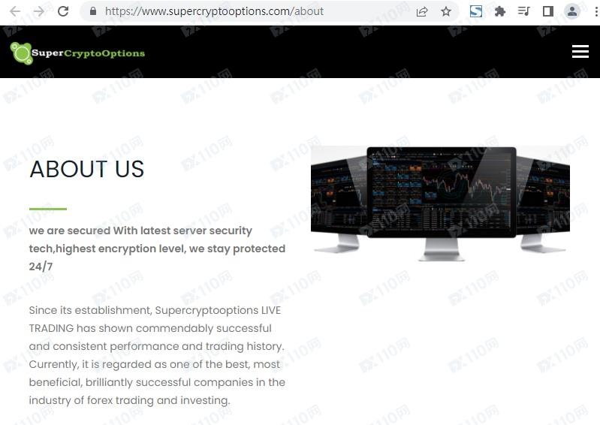Click the browser back arrow
Viewport: 600px width, 425px height.
[x=15, y=11]
